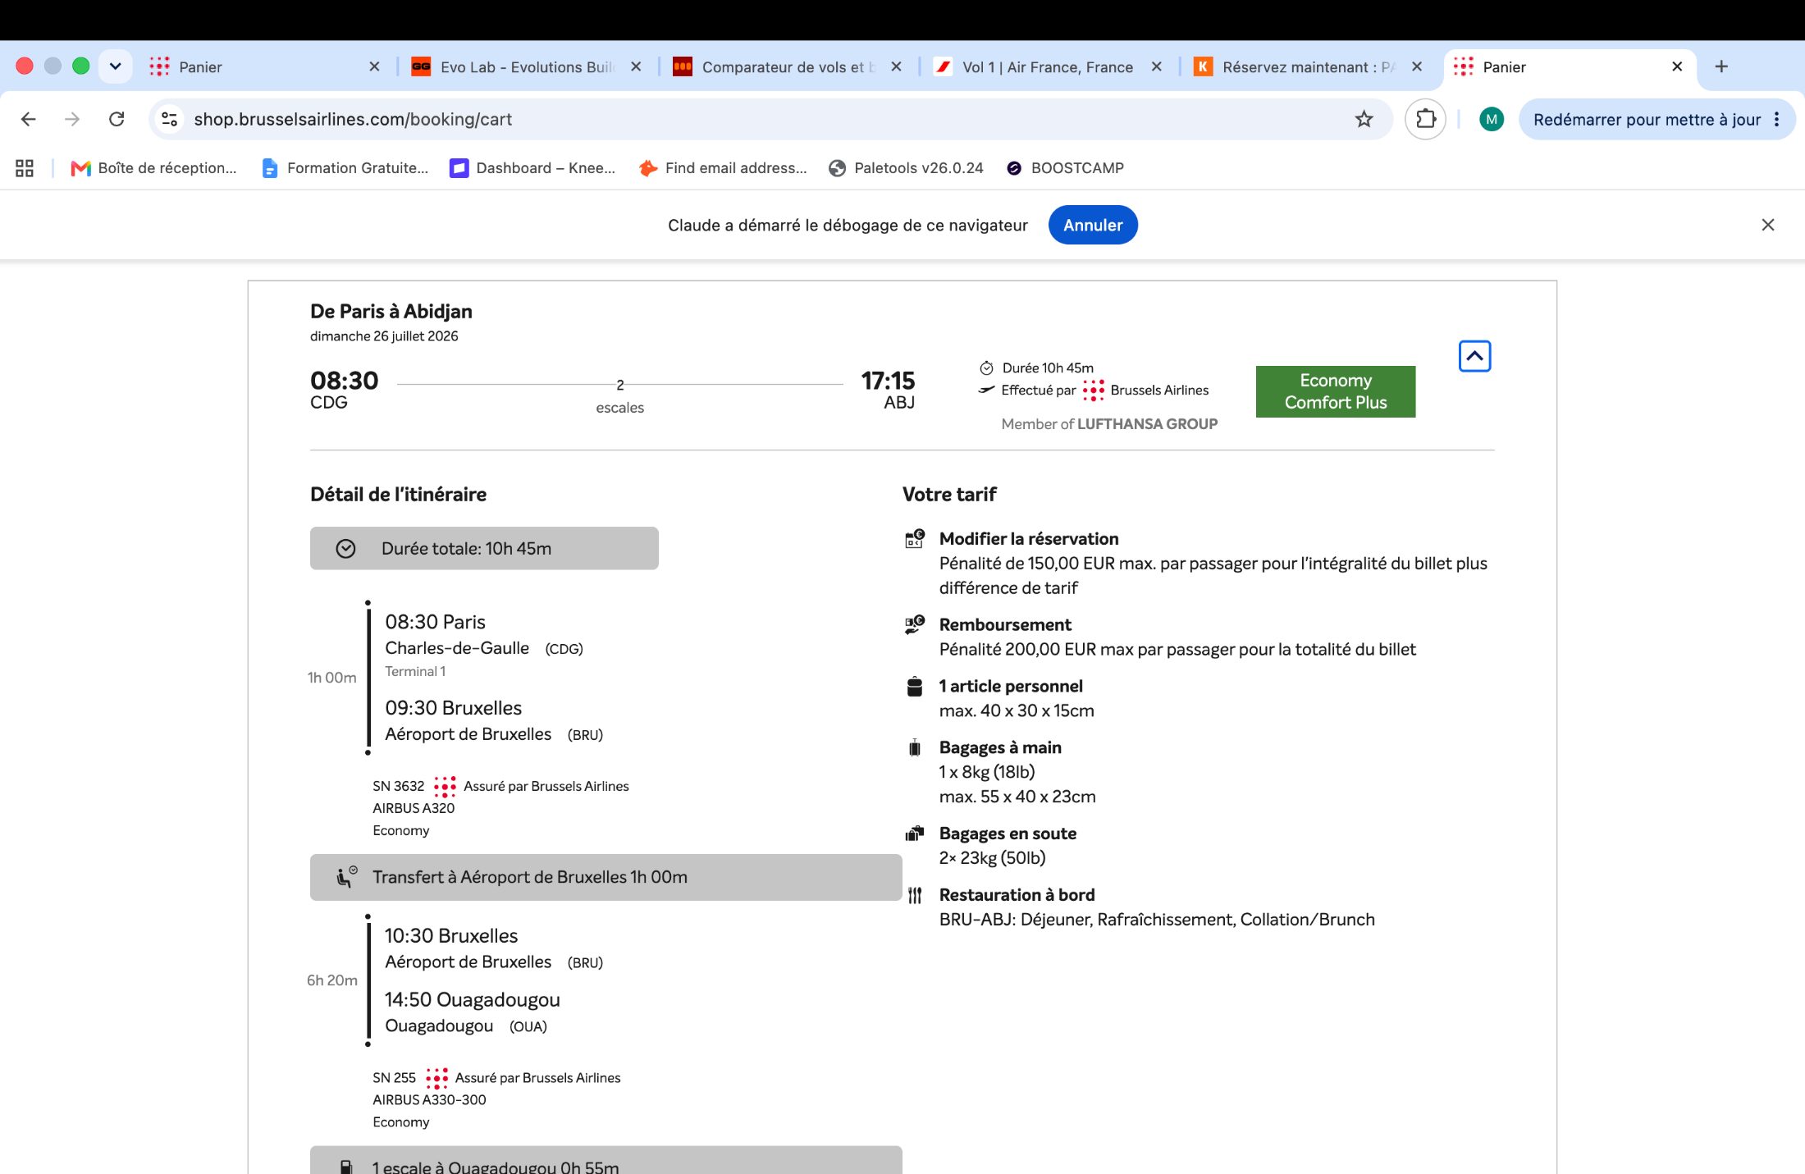
Task: Click the transfer seat icon at Bruxelles
Action: click(347, 877)
